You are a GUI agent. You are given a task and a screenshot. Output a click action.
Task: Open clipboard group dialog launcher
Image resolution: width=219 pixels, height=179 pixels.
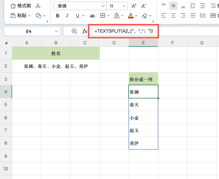tap(47, 21)
